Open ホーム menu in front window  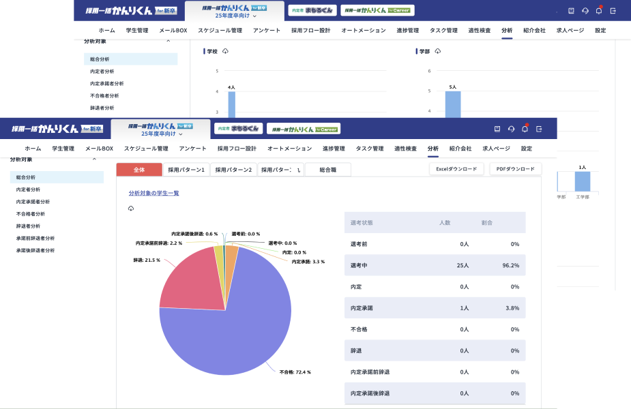[x=33, y=149]
